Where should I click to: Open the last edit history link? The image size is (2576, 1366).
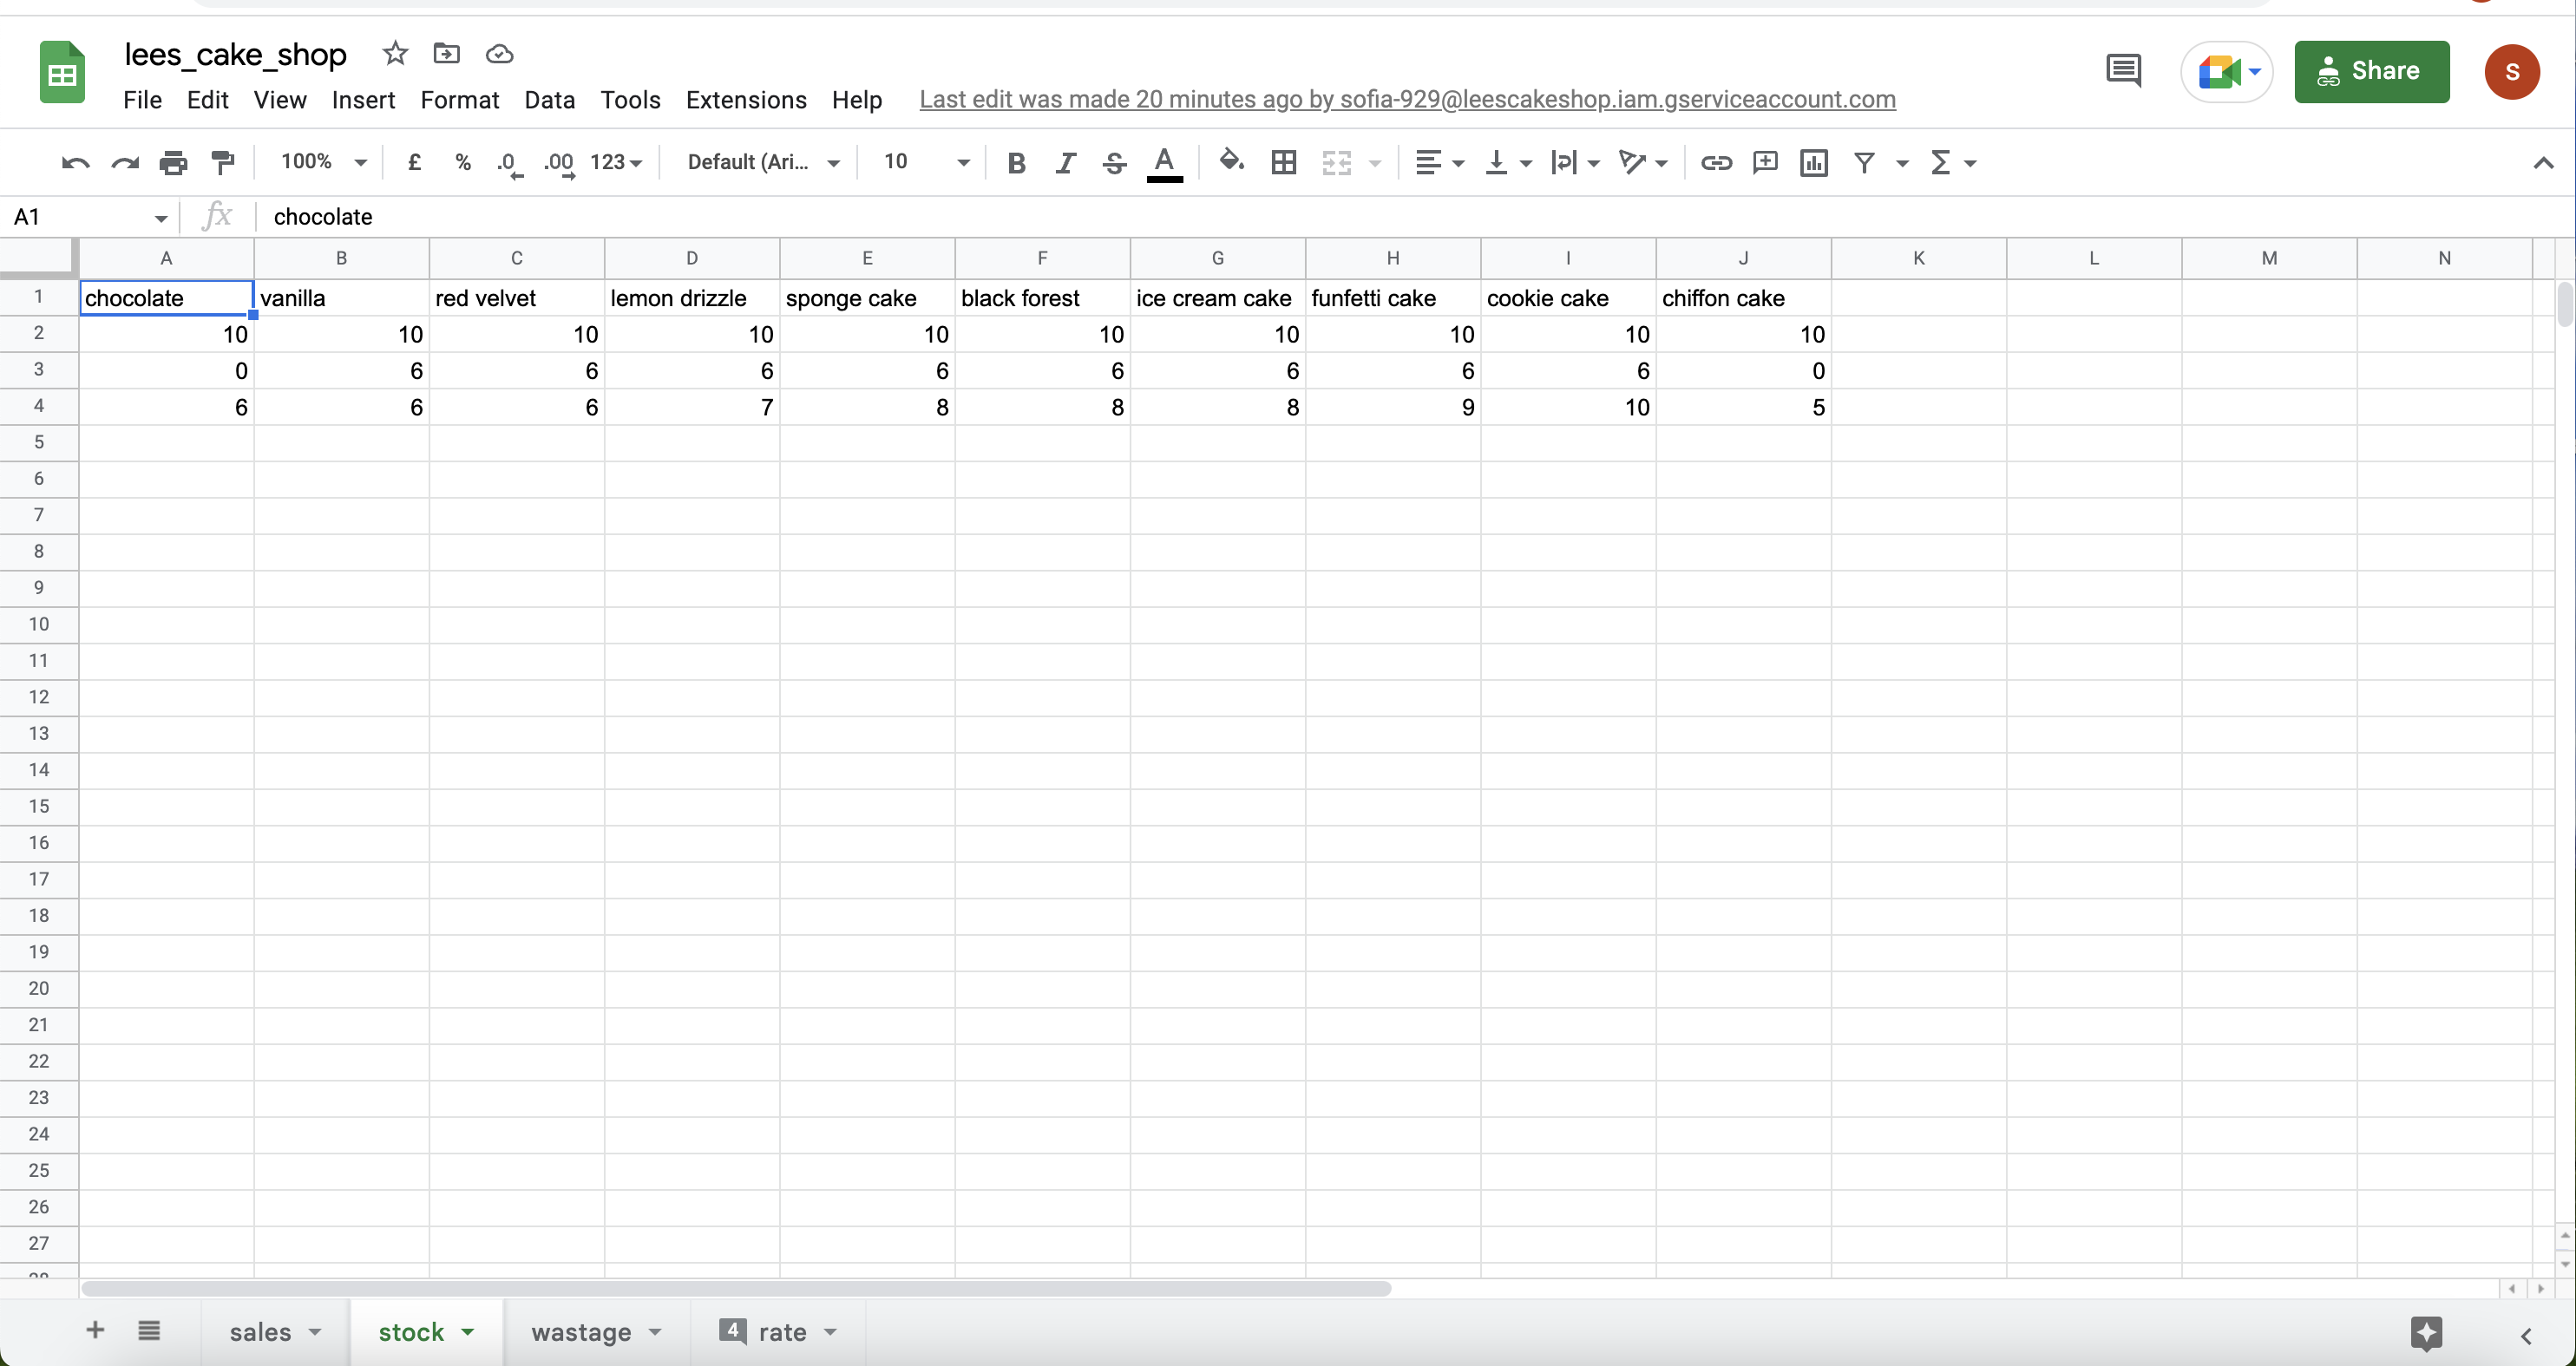point(1407,100)
